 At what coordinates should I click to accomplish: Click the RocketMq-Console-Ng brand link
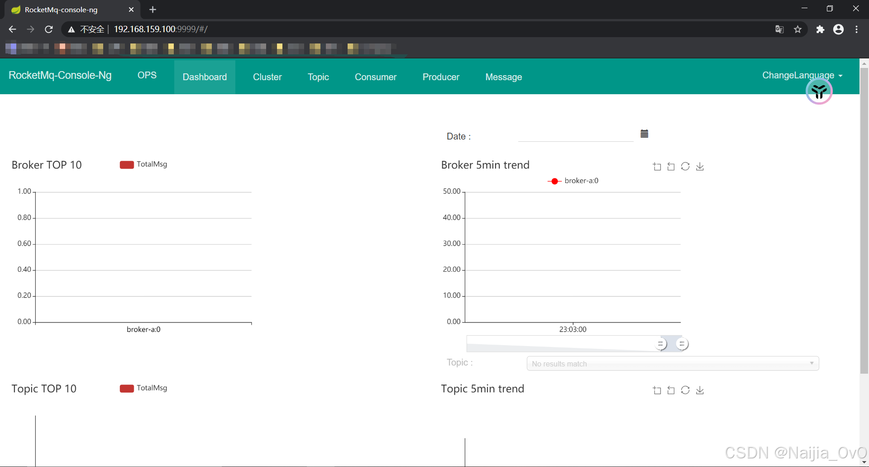[60, 75]
